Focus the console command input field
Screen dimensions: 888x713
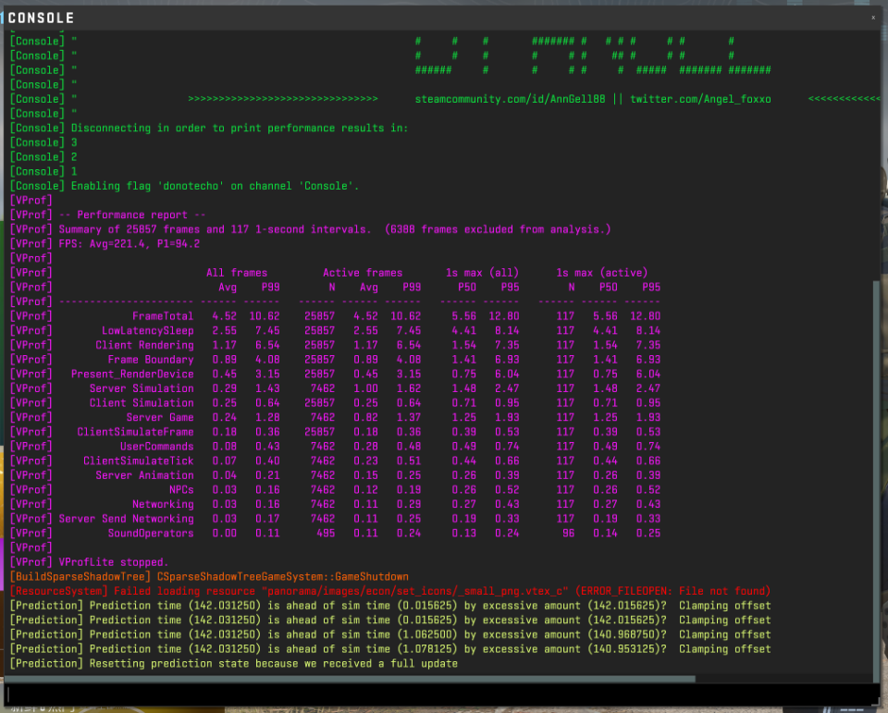pos(442,695)
